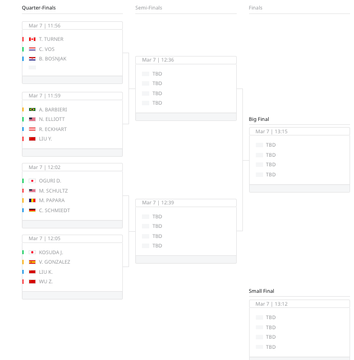Click the red bib marker beside Liu Y.
The image size is (354, 360).
point(23,139)
